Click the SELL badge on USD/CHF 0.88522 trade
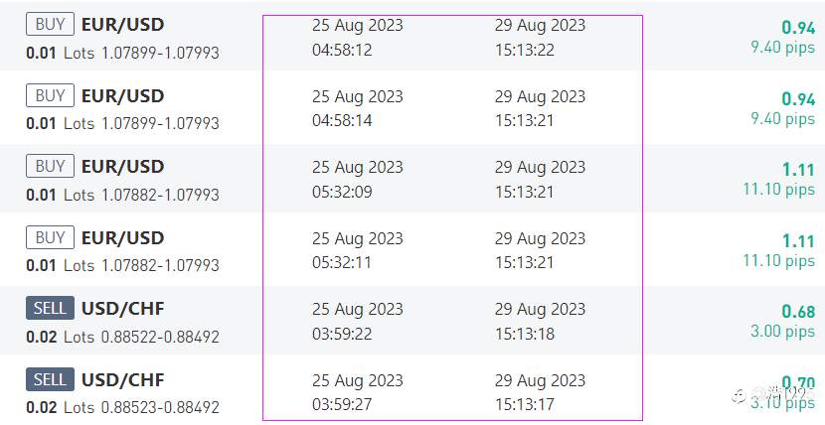 pyautogui.click(x=50, y=309)
